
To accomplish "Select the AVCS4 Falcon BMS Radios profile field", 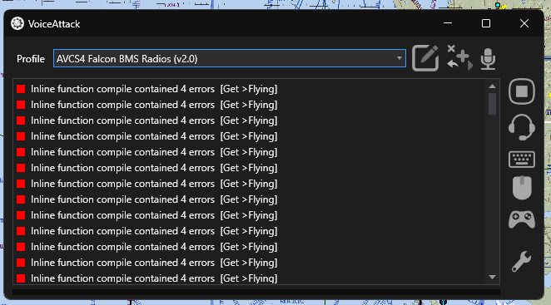I will tap(230, 58).
